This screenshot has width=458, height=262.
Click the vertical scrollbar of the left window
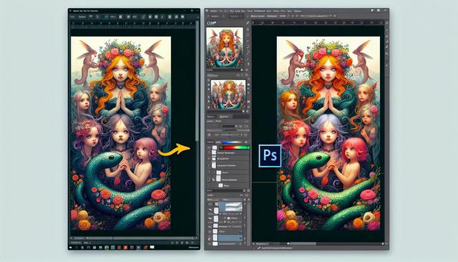198,82
